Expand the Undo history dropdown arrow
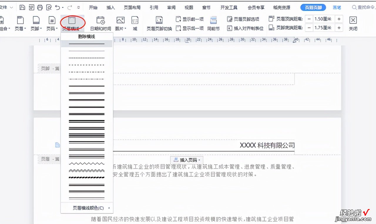The image size is (376, 224). (63, 8)
